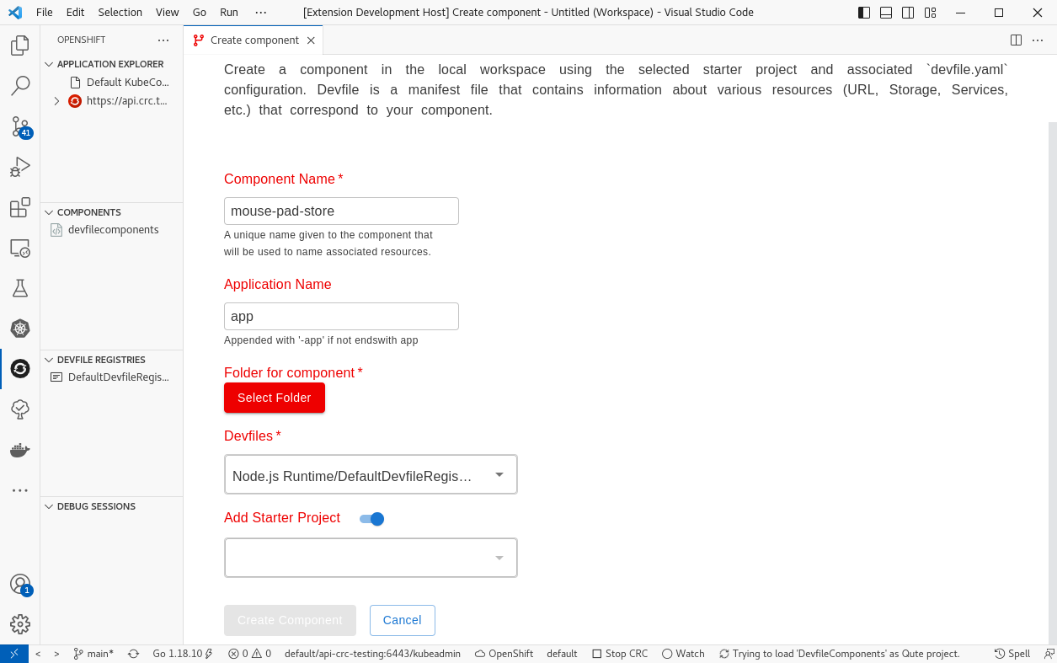1057x663 pixels.
Task: Open the Devfiles dropdown
Action: (x=371, y=474)
